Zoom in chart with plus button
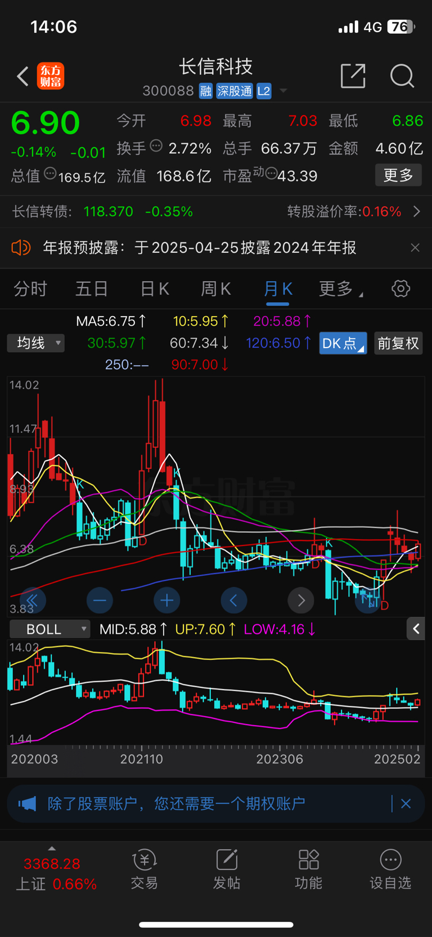 (x=166, y=601)
